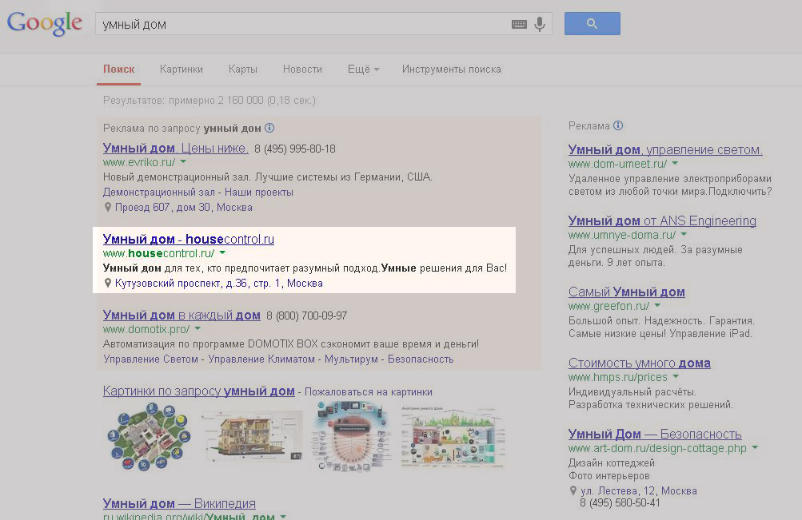Click URL text 'www.domotix.pro/'

(146, 329)
